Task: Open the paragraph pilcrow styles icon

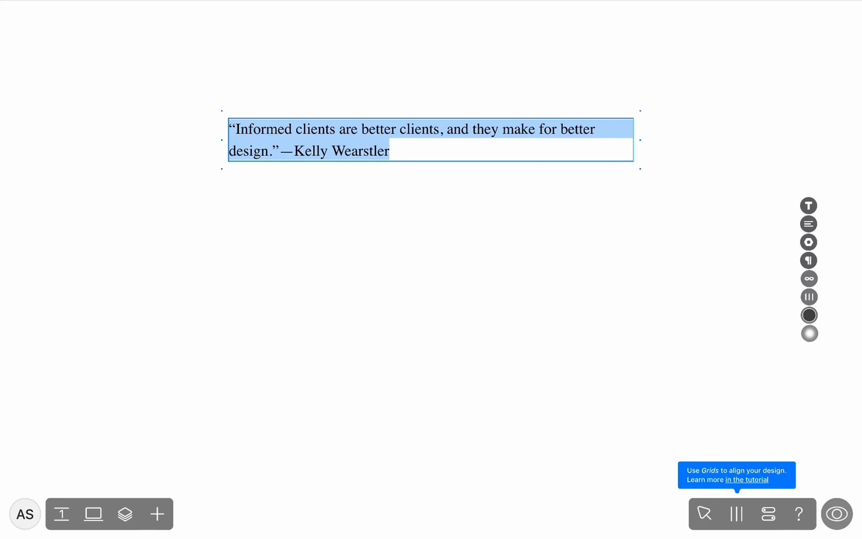Action: 809,261
